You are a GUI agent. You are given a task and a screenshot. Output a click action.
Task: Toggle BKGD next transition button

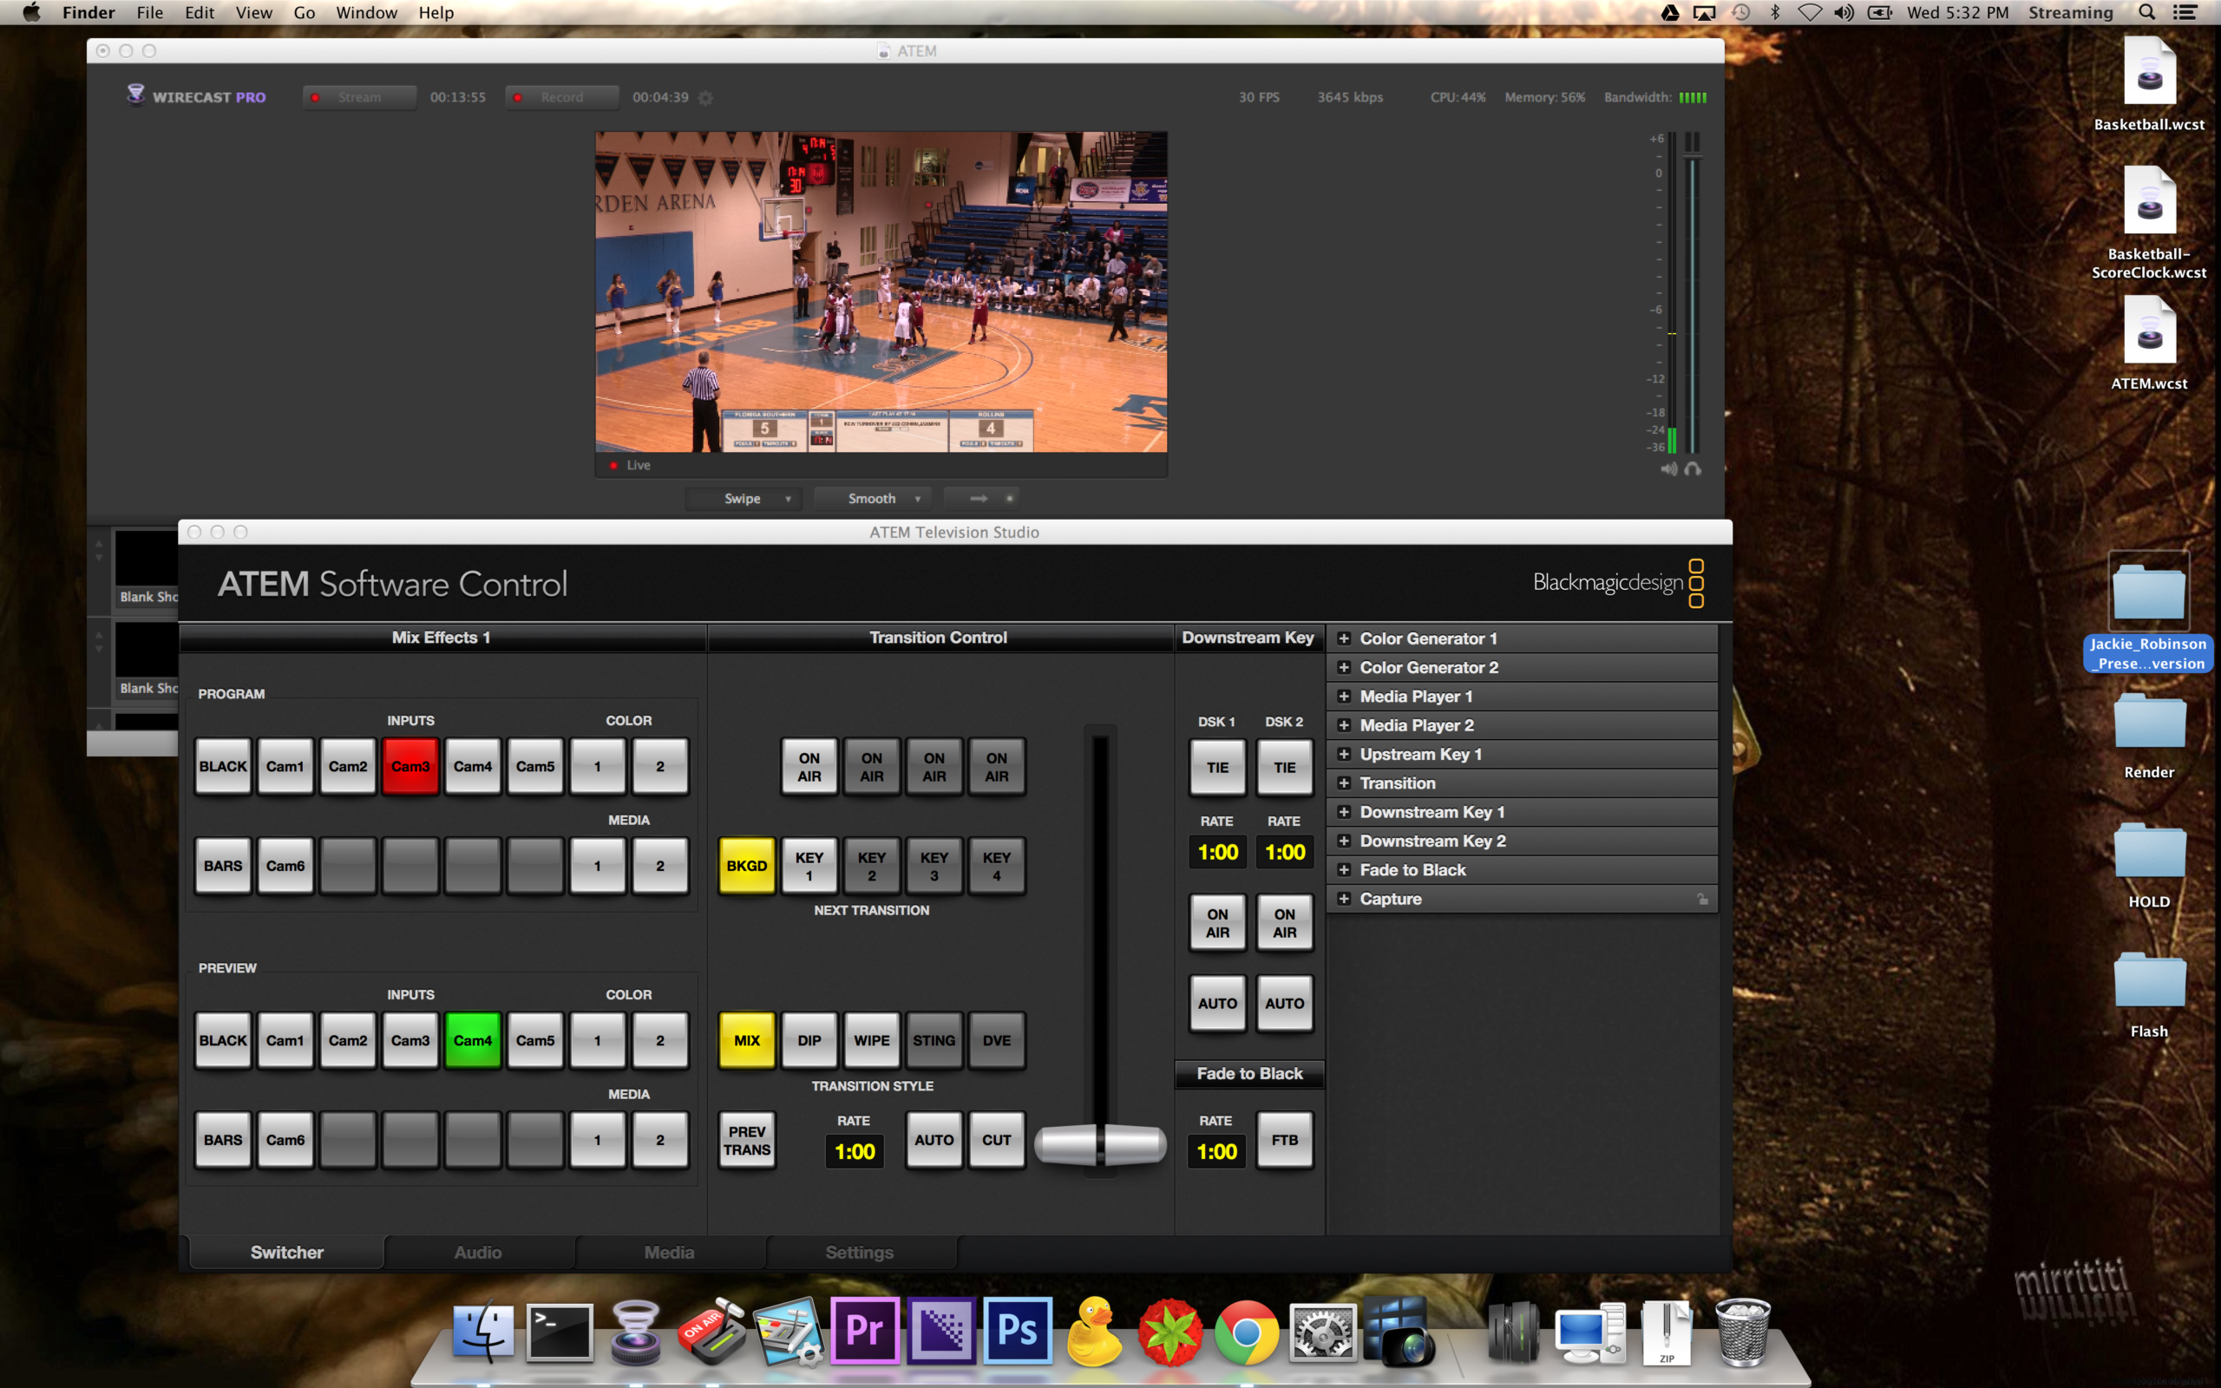click(746, 866)
